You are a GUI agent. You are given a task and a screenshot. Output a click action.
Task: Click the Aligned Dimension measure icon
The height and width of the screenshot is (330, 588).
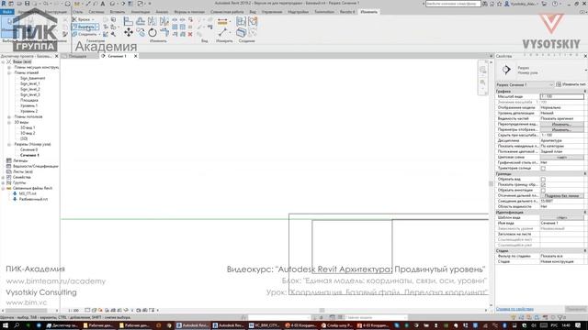tap(222, 22)
